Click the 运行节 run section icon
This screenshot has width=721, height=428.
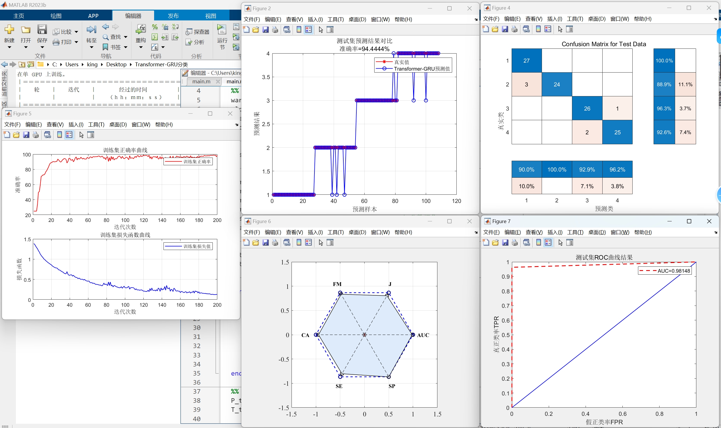click(x=222, y=29)
